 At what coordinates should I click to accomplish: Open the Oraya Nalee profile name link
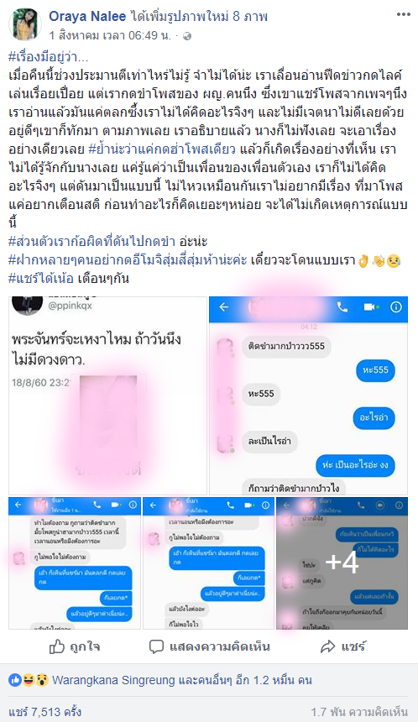(x=87, y=17)
